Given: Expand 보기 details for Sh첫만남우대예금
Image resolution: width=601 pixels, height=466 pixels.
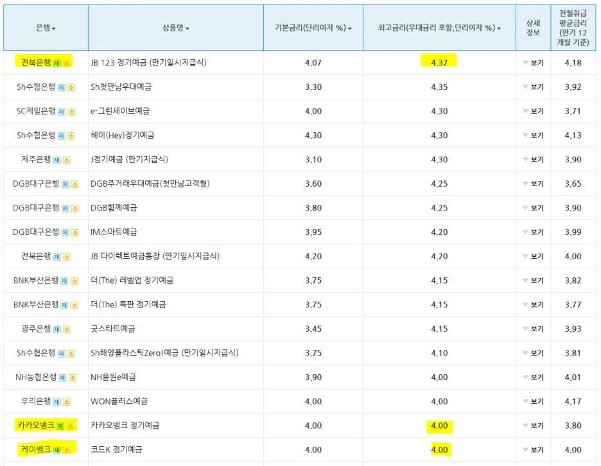Looking at the screenshot, I should 534,87.
